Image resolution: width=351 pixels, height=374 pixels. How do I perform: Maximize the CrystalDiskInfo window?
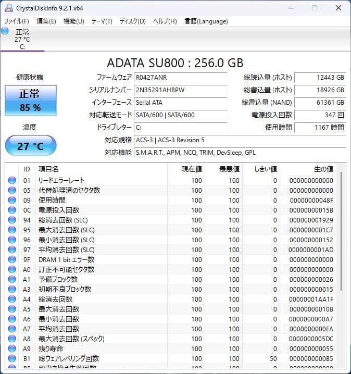coord(315,8)
